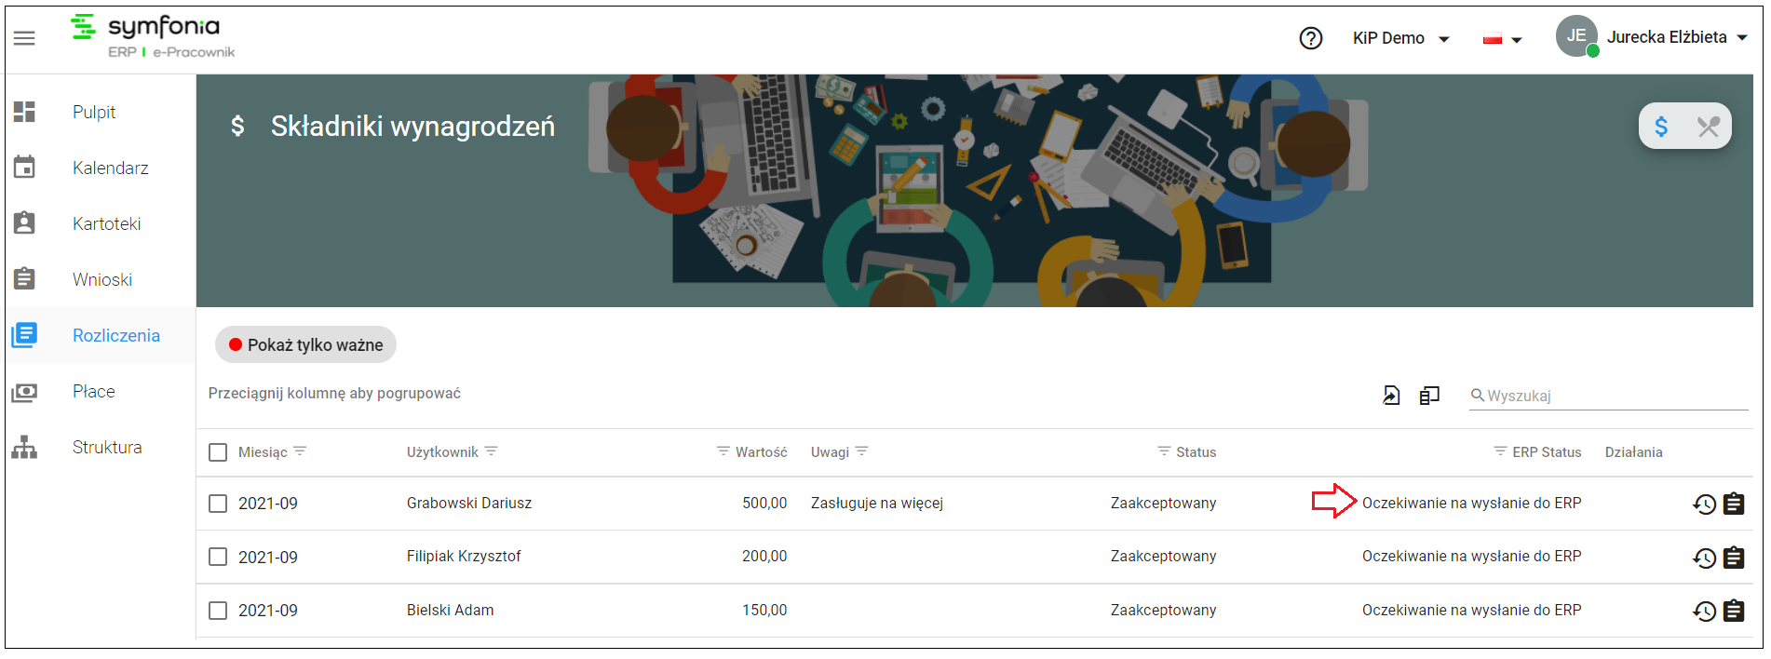Open history for Bielski Adam row

(x=1704, y=611)
